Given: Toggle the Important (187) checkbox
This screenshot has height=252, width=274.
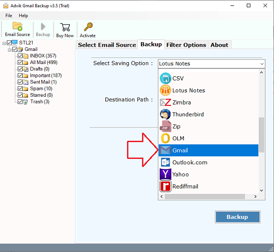Looking at the screenshot, I should [20, 75].
